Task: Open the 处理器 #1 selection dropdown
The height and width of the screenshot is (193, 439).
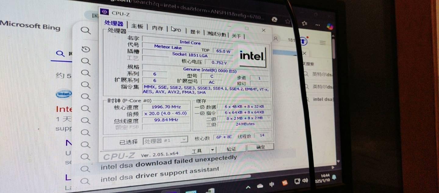Action: pyautogui.click(x=165, y=141)
